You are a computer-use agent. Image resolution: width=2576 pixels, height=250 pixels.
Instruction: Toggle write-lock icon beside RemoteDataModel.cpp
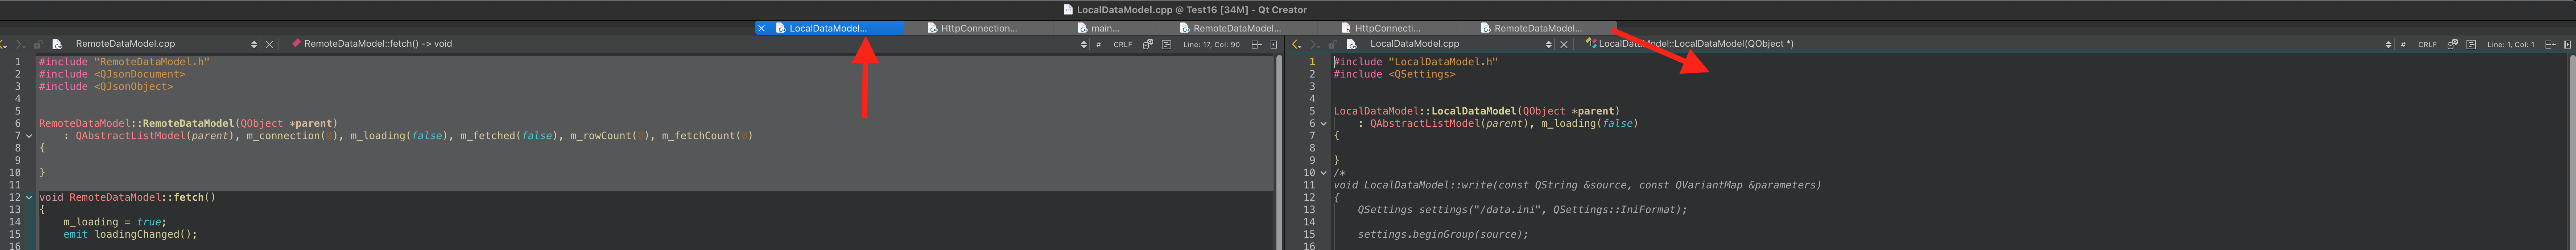[x=38, y=44]
